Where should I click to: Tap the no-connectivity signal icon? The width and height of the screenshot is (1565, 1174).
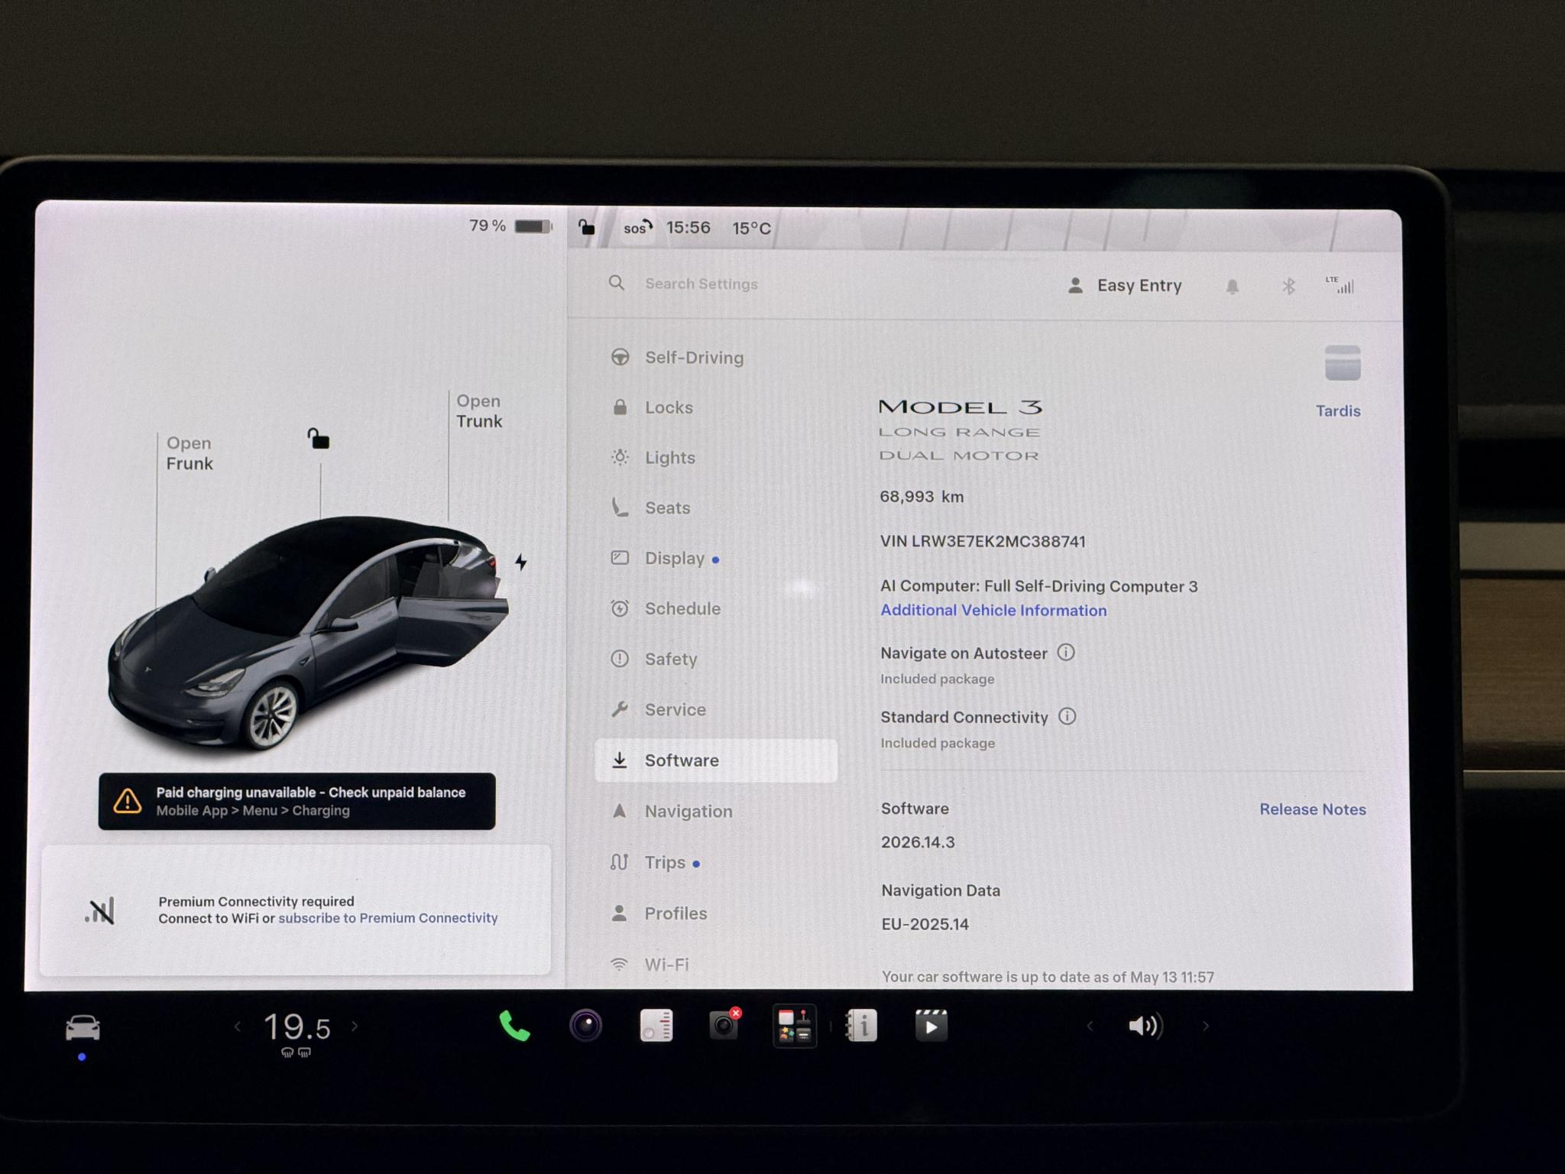click(100, 910)
